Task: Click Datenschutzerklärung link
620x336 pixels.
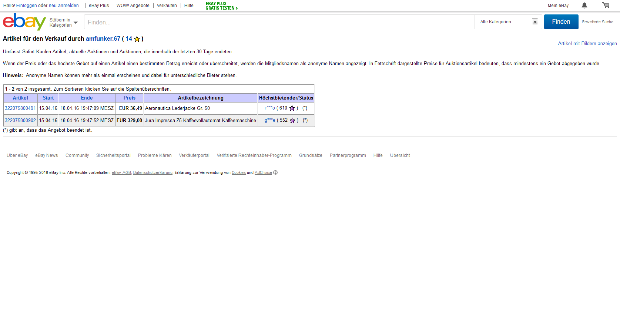Action: [153, 173]
